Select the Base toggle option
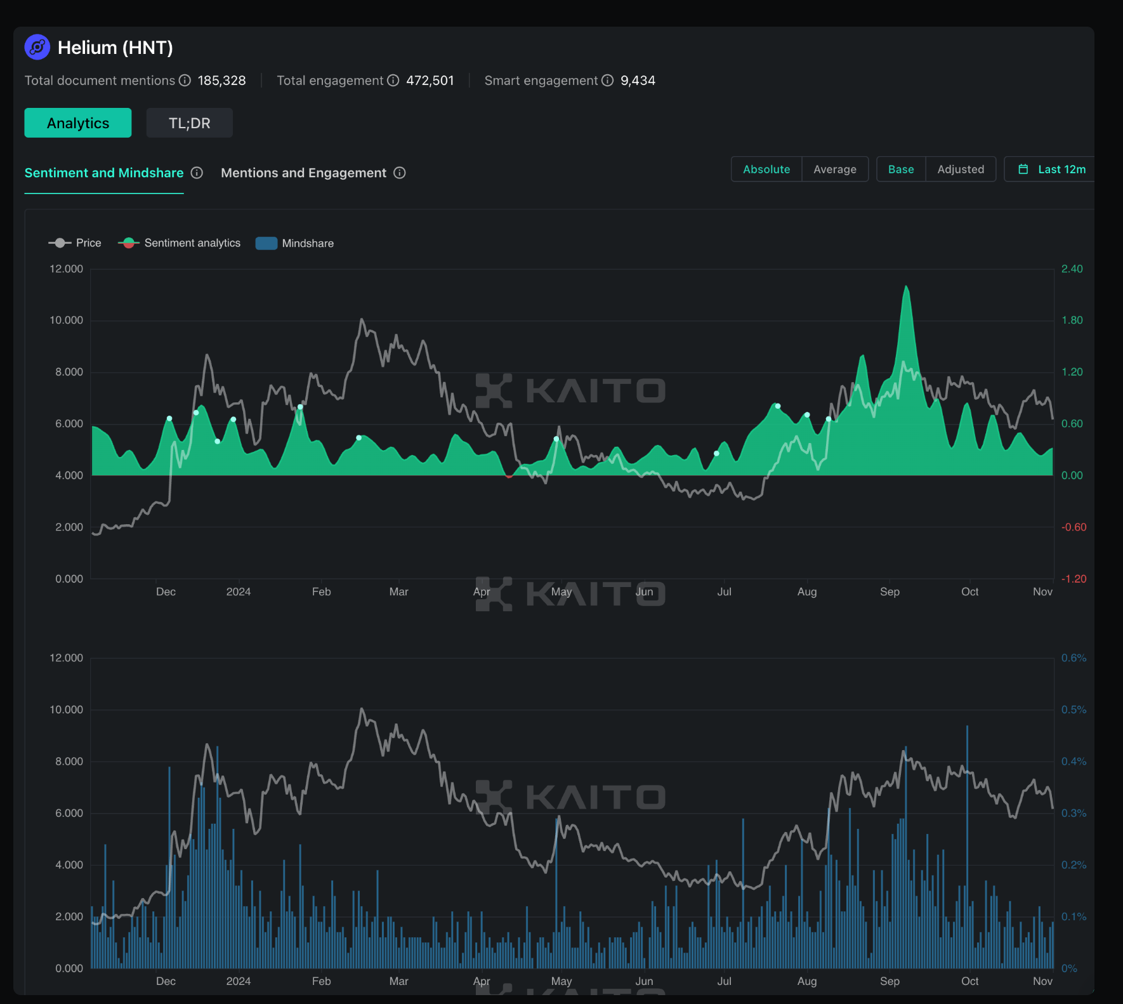The width and height of the screenshot is (1123, 1004). [901, 169]
